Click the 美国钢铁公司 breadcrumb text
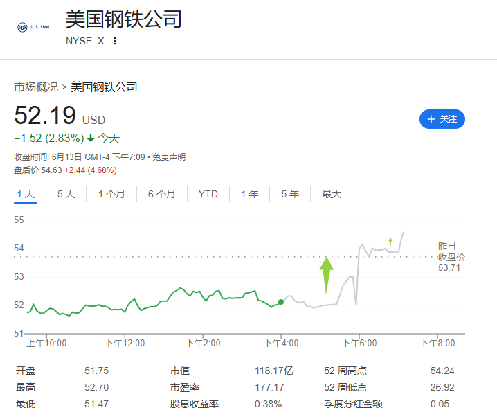497x419 pixels. [104, 87]
